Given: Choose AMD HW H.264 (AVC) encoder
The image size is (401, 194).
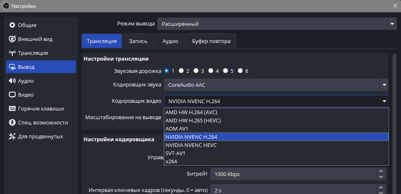Looking at the screenshot, I should [276, 112].
